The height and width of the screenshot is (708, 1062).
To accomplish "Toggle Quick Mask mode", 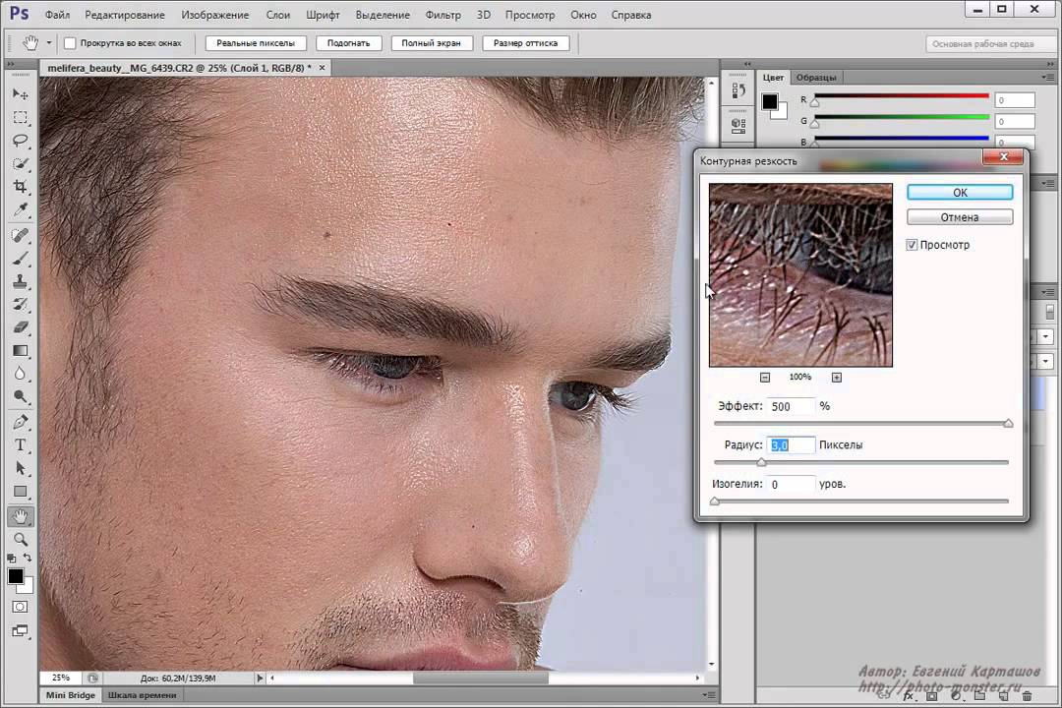I will (x=21, y=607).
